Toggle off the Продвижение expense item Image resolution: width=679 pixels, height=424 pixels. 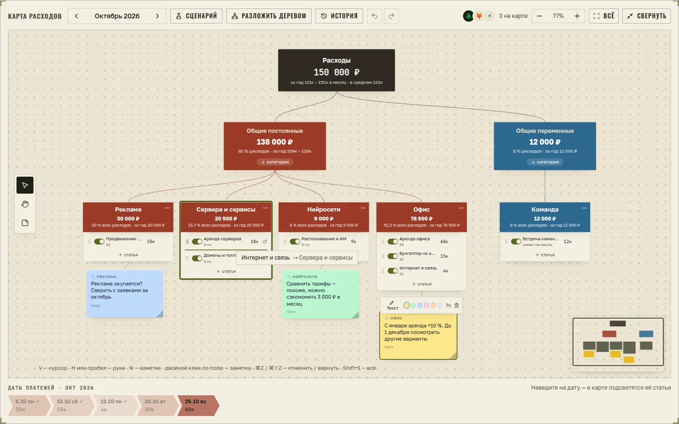click(x=99, y=242)
